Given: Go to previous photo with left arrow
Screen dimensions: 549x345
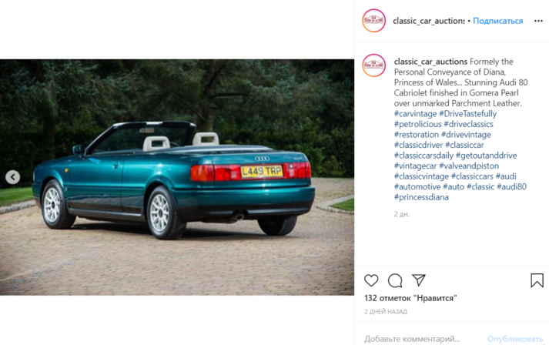Looking at the screenshot, I should (12, 177).
